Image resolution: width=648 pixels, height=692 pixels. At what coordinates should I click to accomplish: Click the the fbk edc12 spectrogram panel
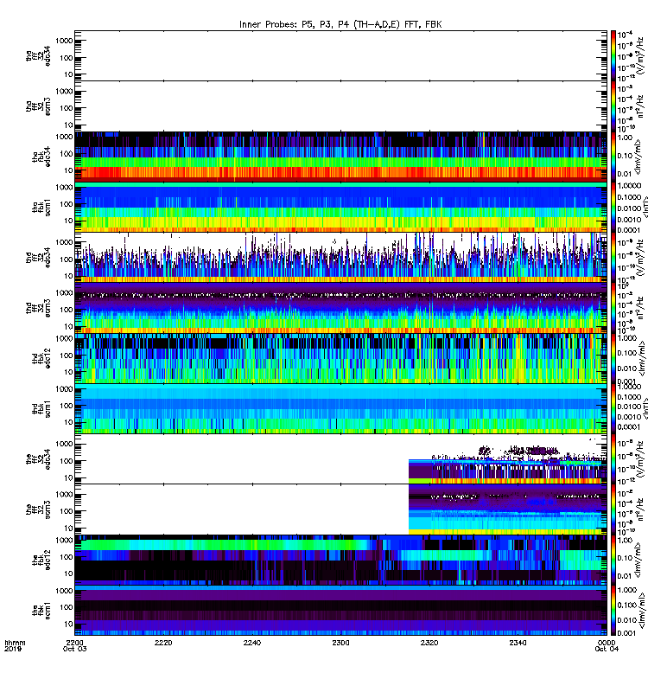pos(340,560)
